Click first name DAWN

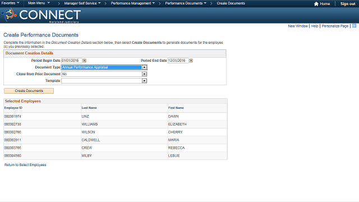(x=173, y=117)
